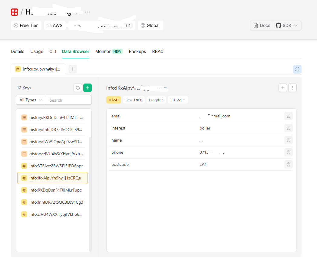317x266 pixels.
Task: Select the Data Browser tab
Action: pos(76,51)
